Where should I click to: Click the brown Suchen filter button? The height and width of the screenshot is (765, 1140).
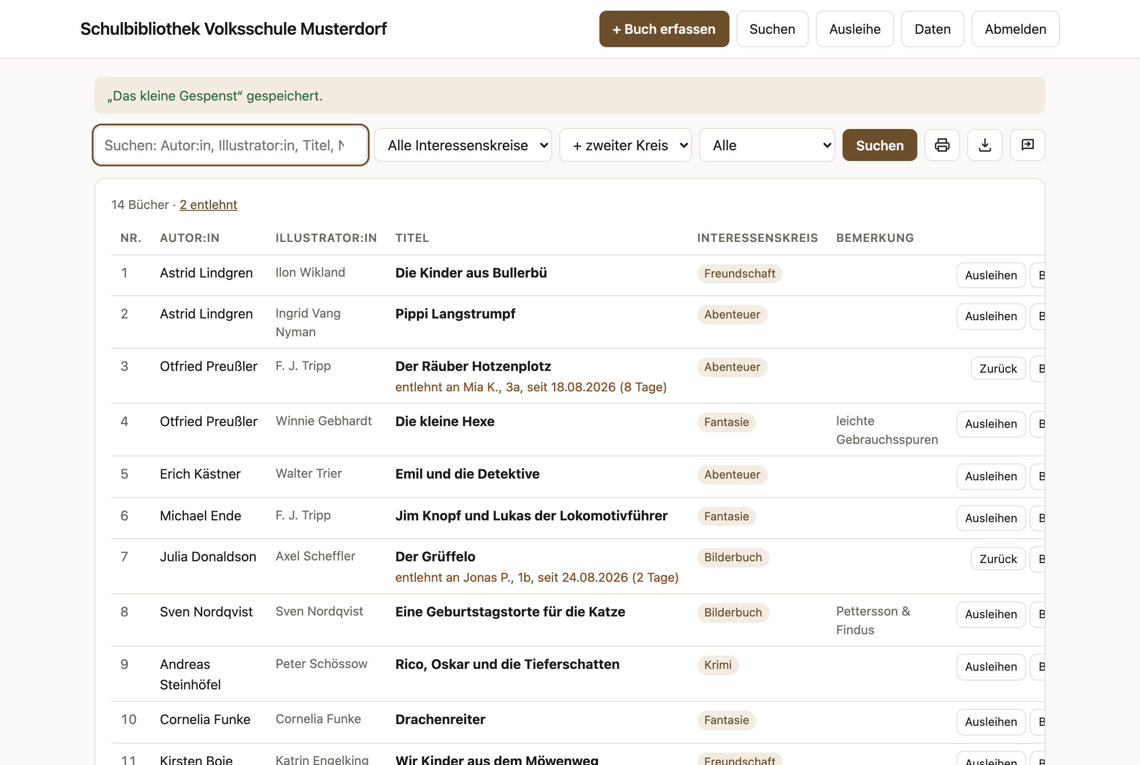tap(879, 145)
